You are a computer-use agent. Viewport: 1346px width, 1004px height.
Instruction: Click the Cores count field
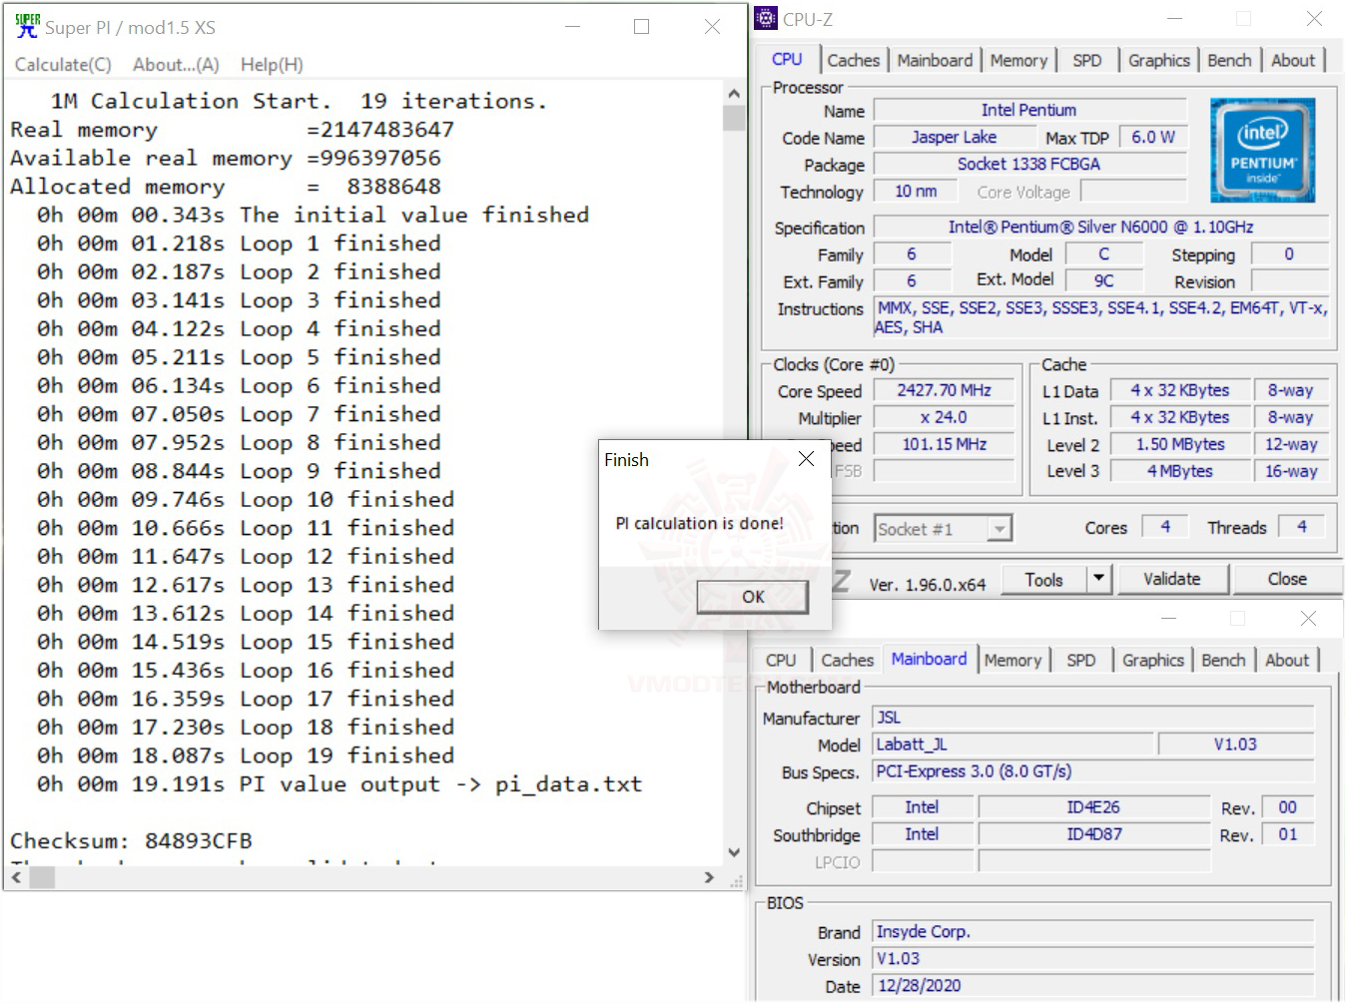click(x=1164, y=527)
